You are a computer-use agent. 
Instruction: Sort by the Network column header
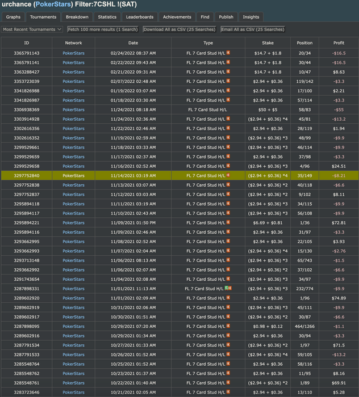point(73,43)
